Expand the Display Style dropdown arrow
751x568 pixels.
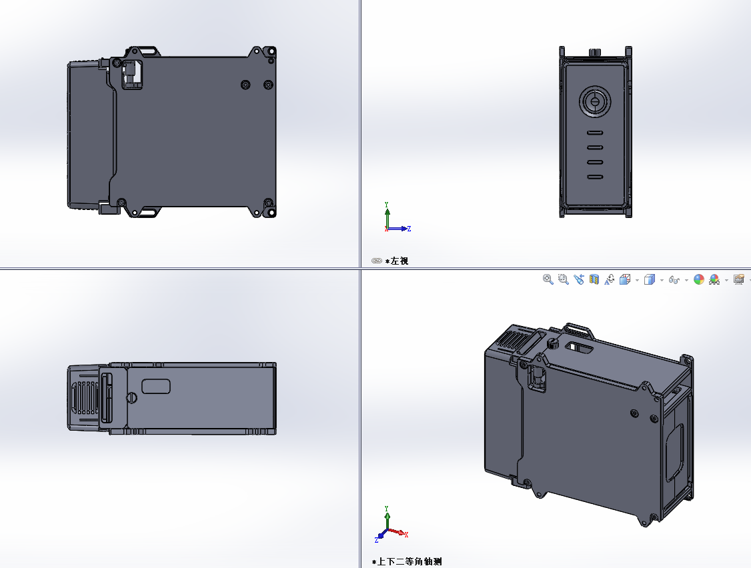coord(662,280)
